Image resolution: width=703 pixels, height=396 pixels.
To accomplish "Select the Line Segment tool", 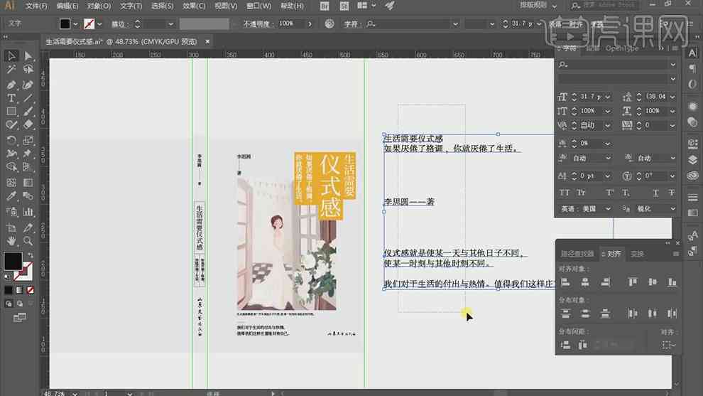I will (28, 98).
